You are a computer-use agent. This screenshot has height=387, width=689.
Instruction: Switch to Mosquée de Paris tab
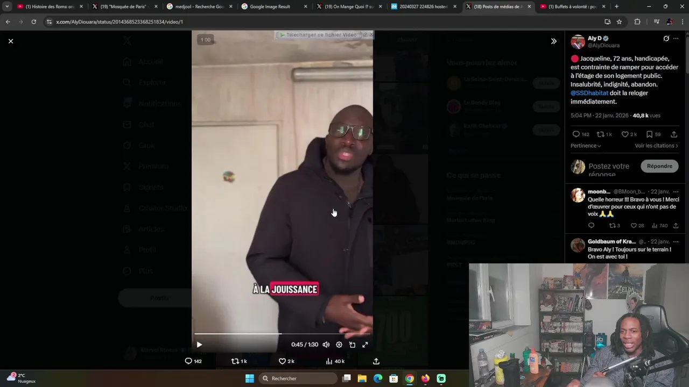(x=124, y=6)
